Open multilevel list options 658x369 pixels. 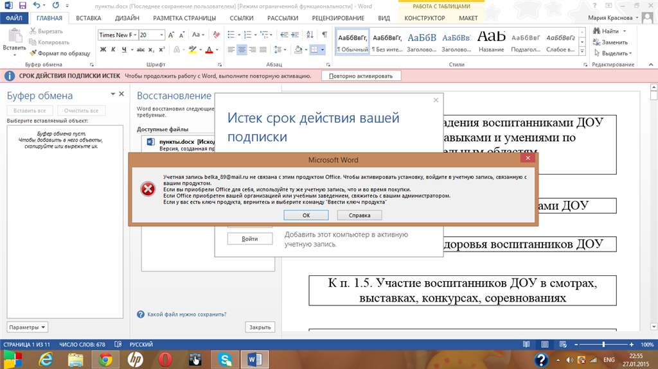click(x=264, y=35)
